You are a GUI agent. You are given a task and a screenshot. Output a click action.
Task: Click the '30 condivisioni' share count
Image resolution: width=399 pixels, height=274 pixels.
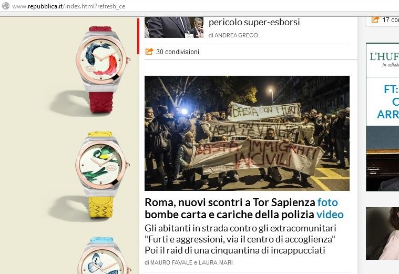tap(178, 52)
